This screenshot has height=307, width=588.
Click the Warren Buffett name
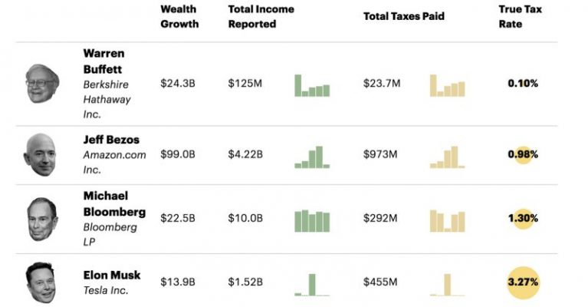pyautogui.click(x=103, y=61)
